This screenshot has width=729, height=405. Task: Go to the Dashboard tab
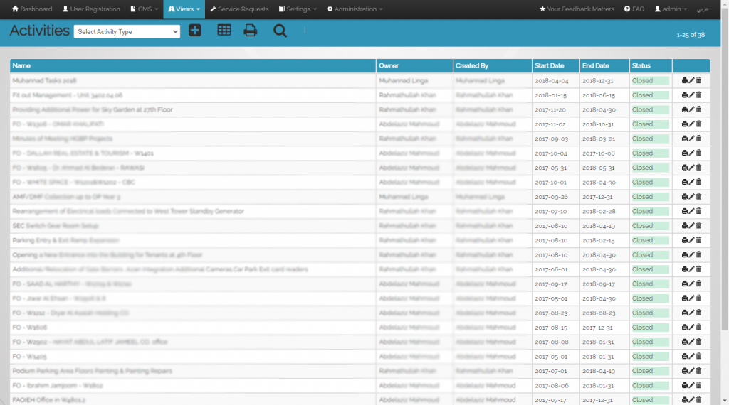[x=32, y=9]
